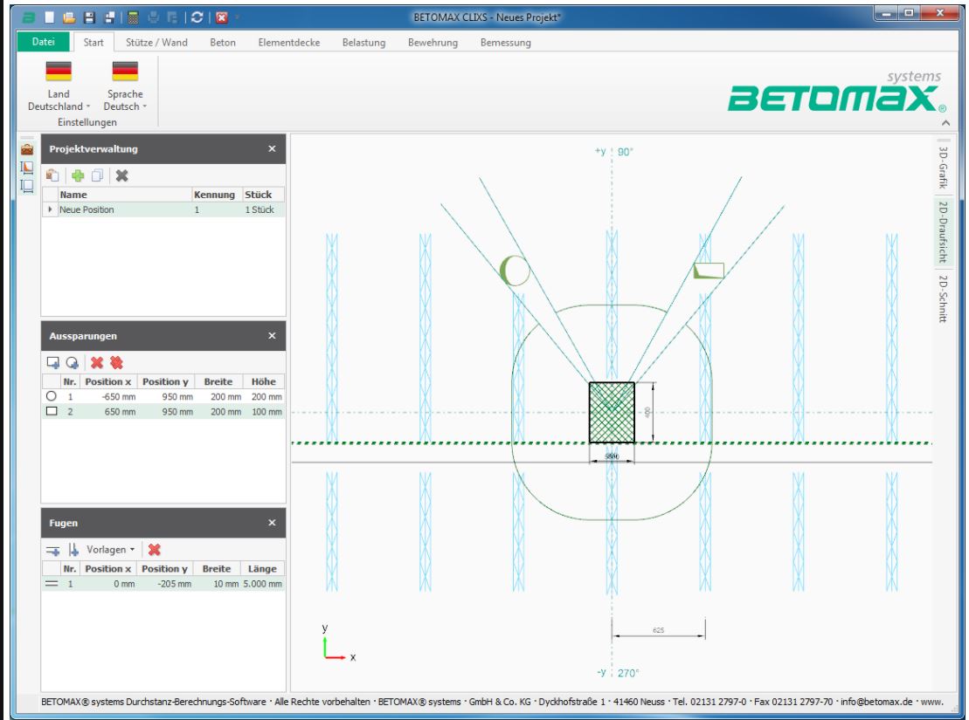Click the -650 mm Position x cell
969x720 pixels.
tap(109, 396)
